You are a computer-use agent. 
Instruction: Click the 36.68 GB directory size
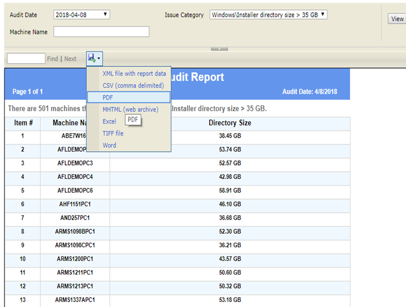point(230,218)
